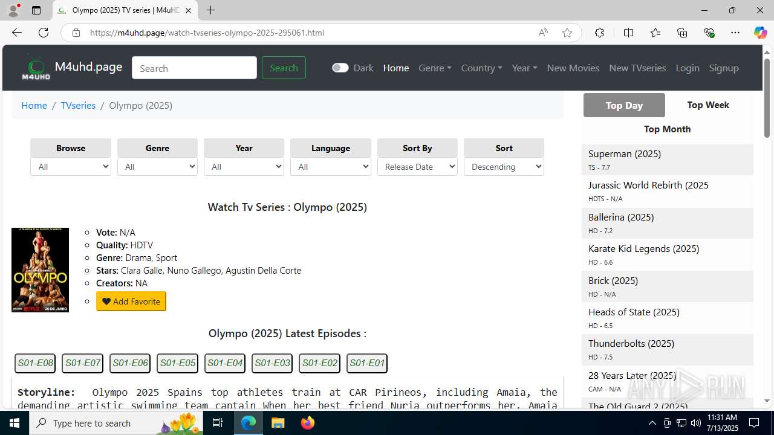Open Sort By Release Date select
Image resolution: width=774 pixels, height=435 pixels.
pos(417,167)
